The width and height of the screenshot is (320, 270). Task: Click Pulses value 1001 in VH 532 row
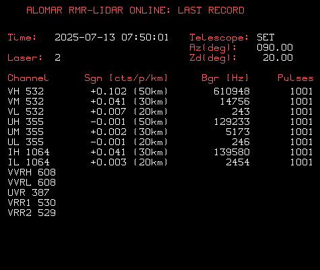point(301,91)
